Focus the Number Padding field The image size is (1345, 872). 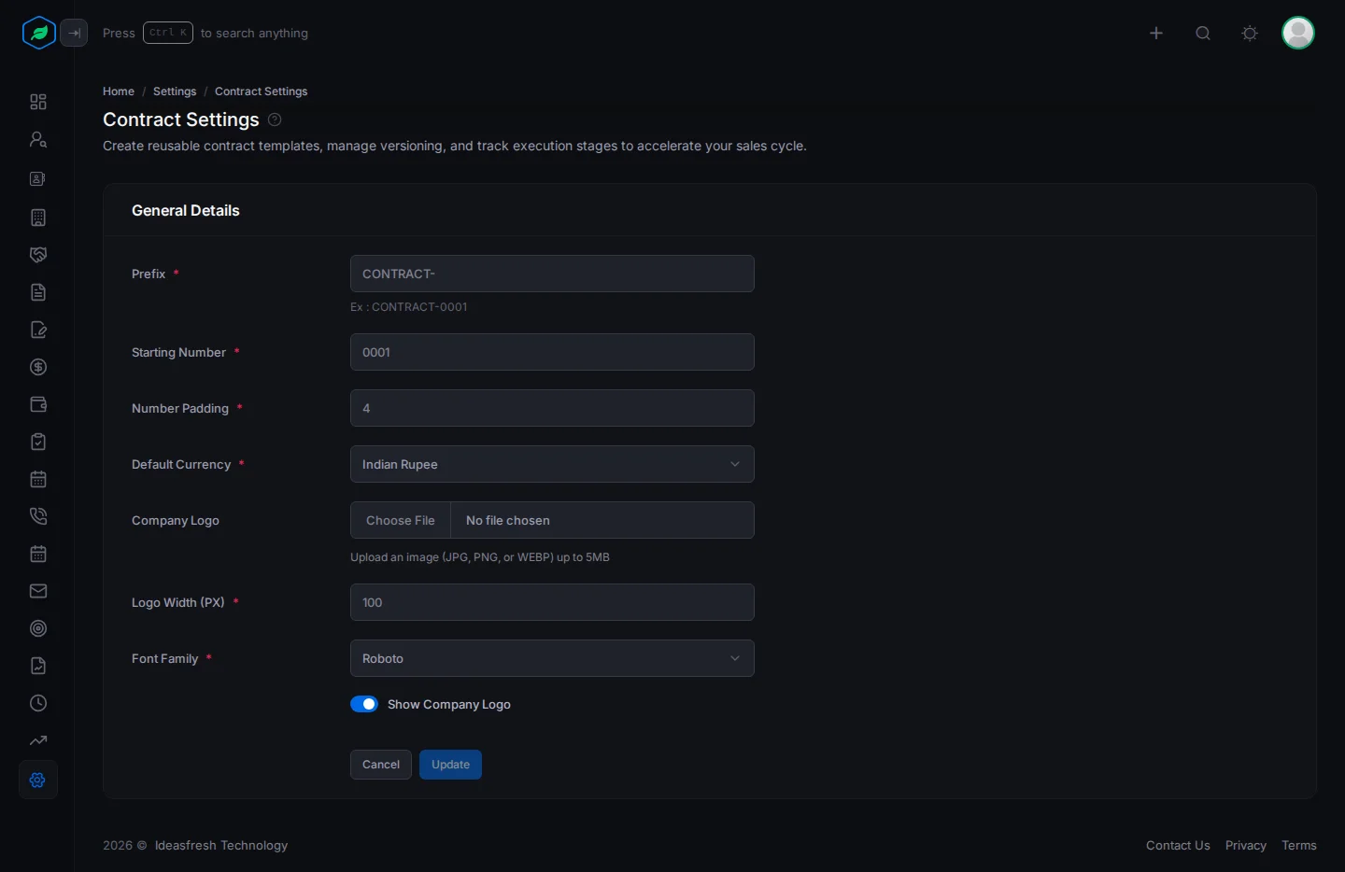point(552,408)
